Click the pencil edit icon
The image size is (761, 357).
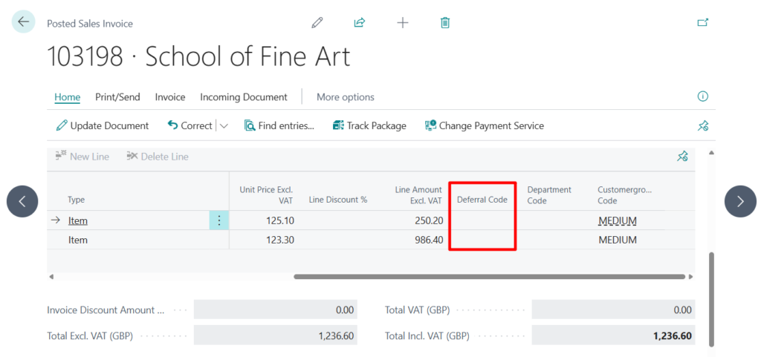click(317, 23)
